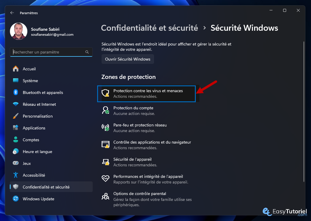
Task: Click the Windows Update sync icon
Action: pos(16,199)
